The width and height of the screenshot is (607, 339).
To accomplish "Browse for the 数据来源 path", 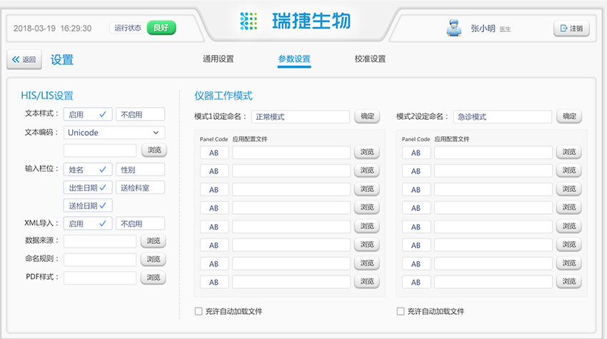I will pyautogui.click(x=153, y=241).
